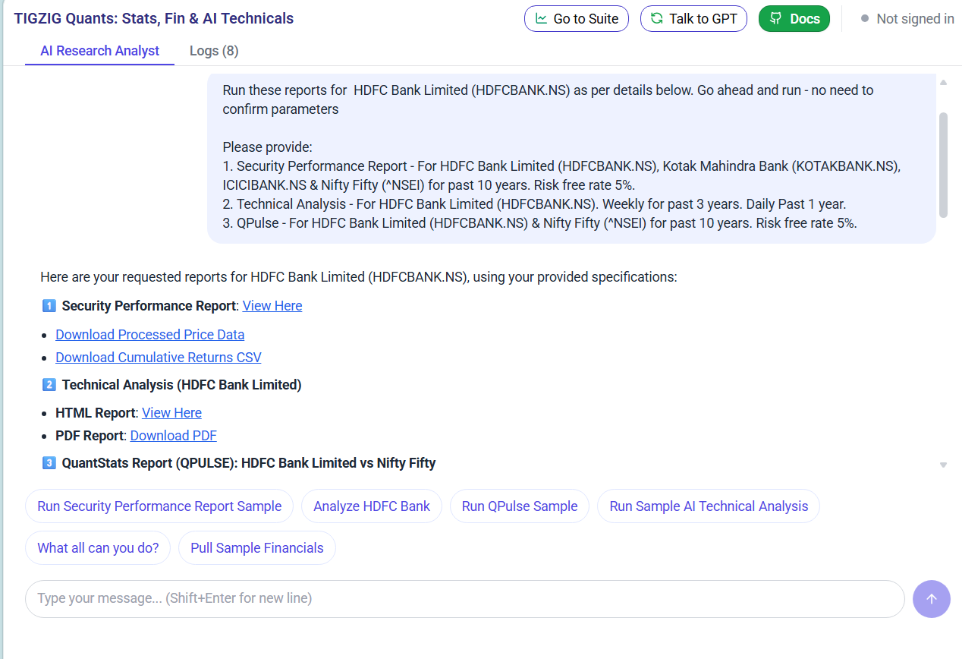The width and height of the screenshot is (962, 659).
Task: Select the Analyze HDFC Bank suggestion
Action: (x=372, y=506)
